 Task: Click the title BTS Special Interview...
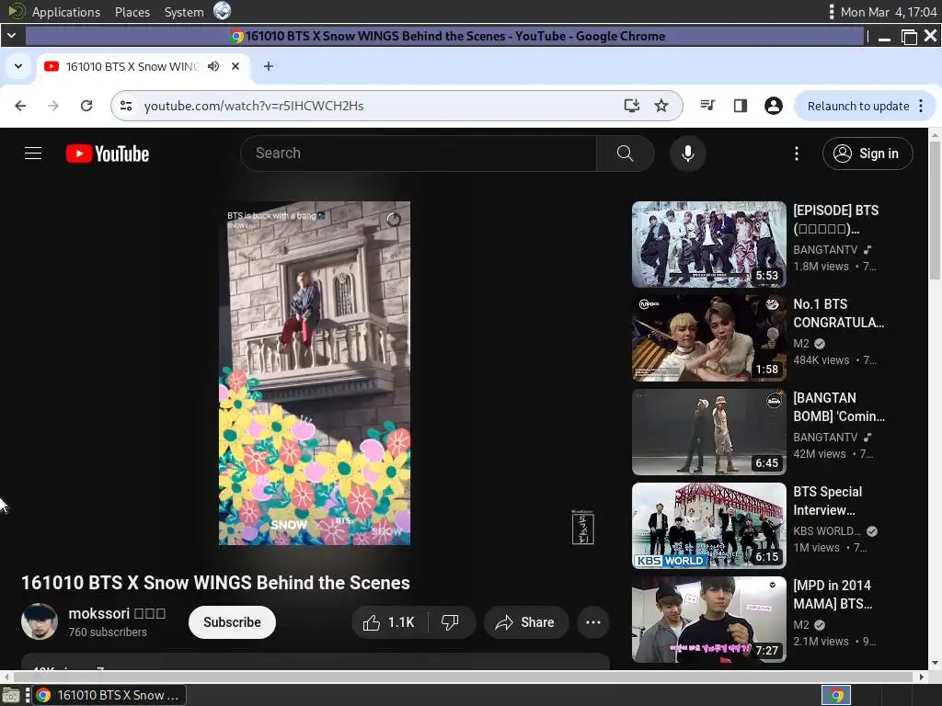828,501
